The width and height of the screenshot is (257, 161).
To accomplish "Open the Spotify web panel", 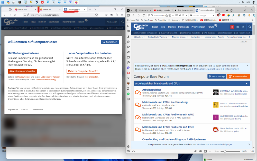I will tap(128, 94).
